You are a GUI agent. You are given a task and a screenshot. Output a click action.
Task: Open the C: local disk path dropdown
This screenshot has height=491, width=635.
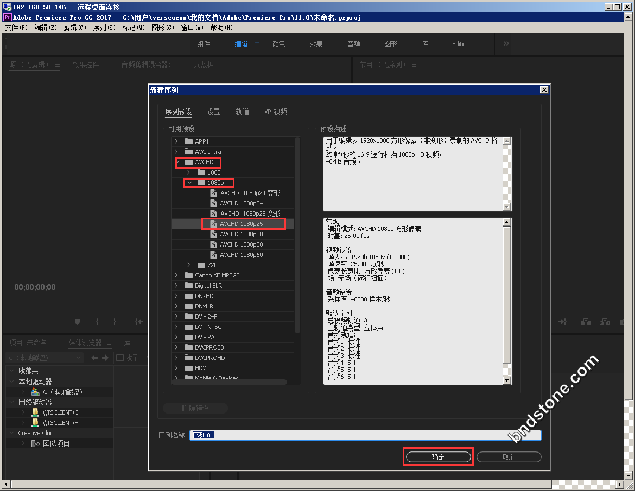79,358
